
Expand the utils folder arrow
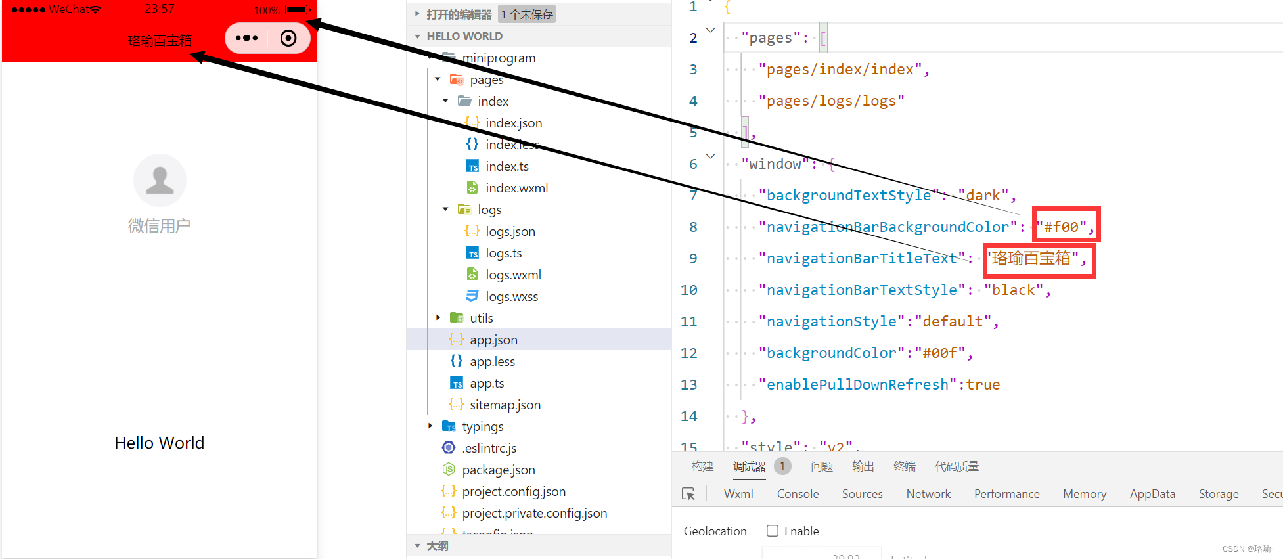coord(438,318)
